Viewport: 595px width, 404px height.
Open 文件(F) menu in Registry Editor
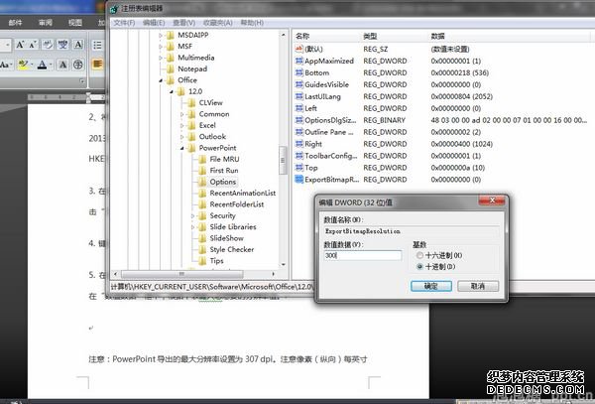pos(124,23)
